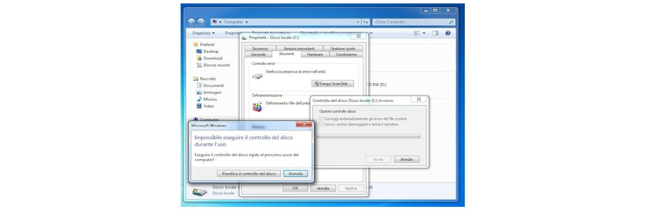
Task: Click the Musica note icon
Action: (x=199, y=99)
